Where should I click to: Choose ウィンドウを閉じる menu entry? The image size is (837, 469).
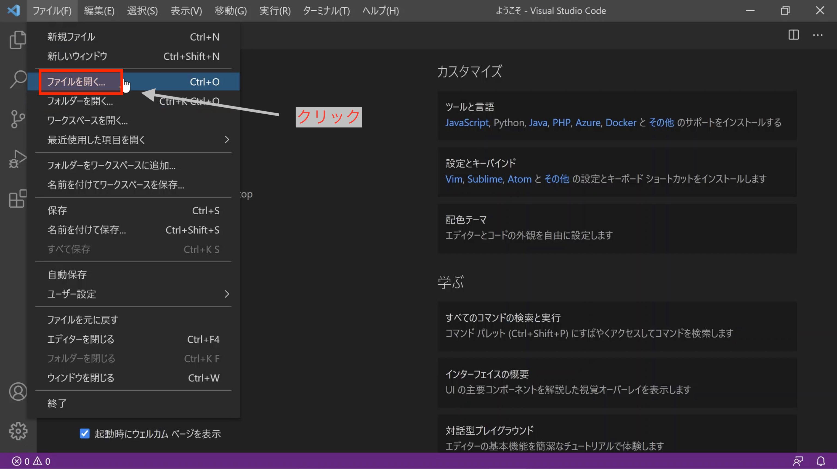pos(133,378)
